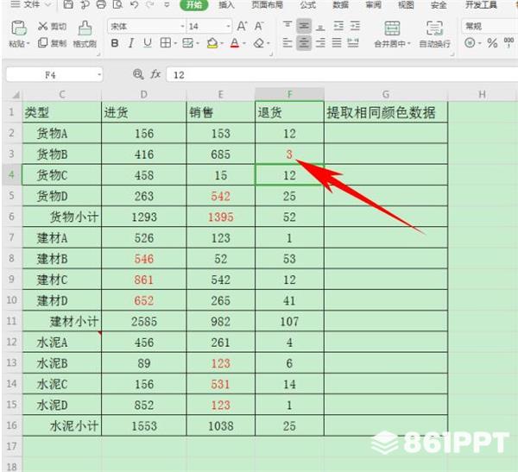518x472 pixels.
Task: Select row 6 header
Action: tap(11, 217)
